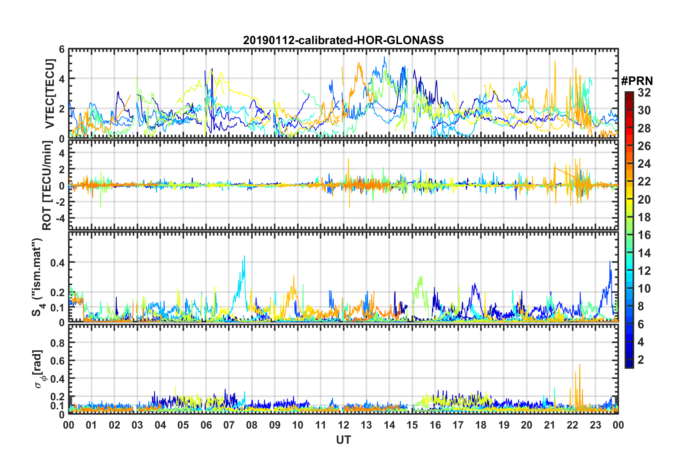Click hour 07 on the UT axis
This screenshot has width=687, height=460.
pos(229,425)
